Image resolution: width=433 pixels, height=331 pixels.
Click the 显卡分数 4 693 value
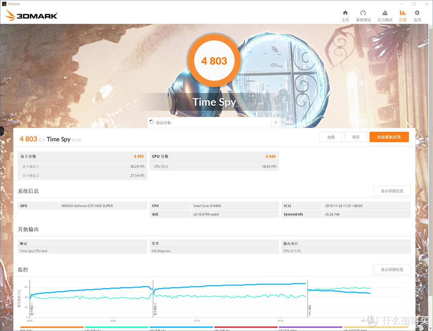(x=139, y=156)
